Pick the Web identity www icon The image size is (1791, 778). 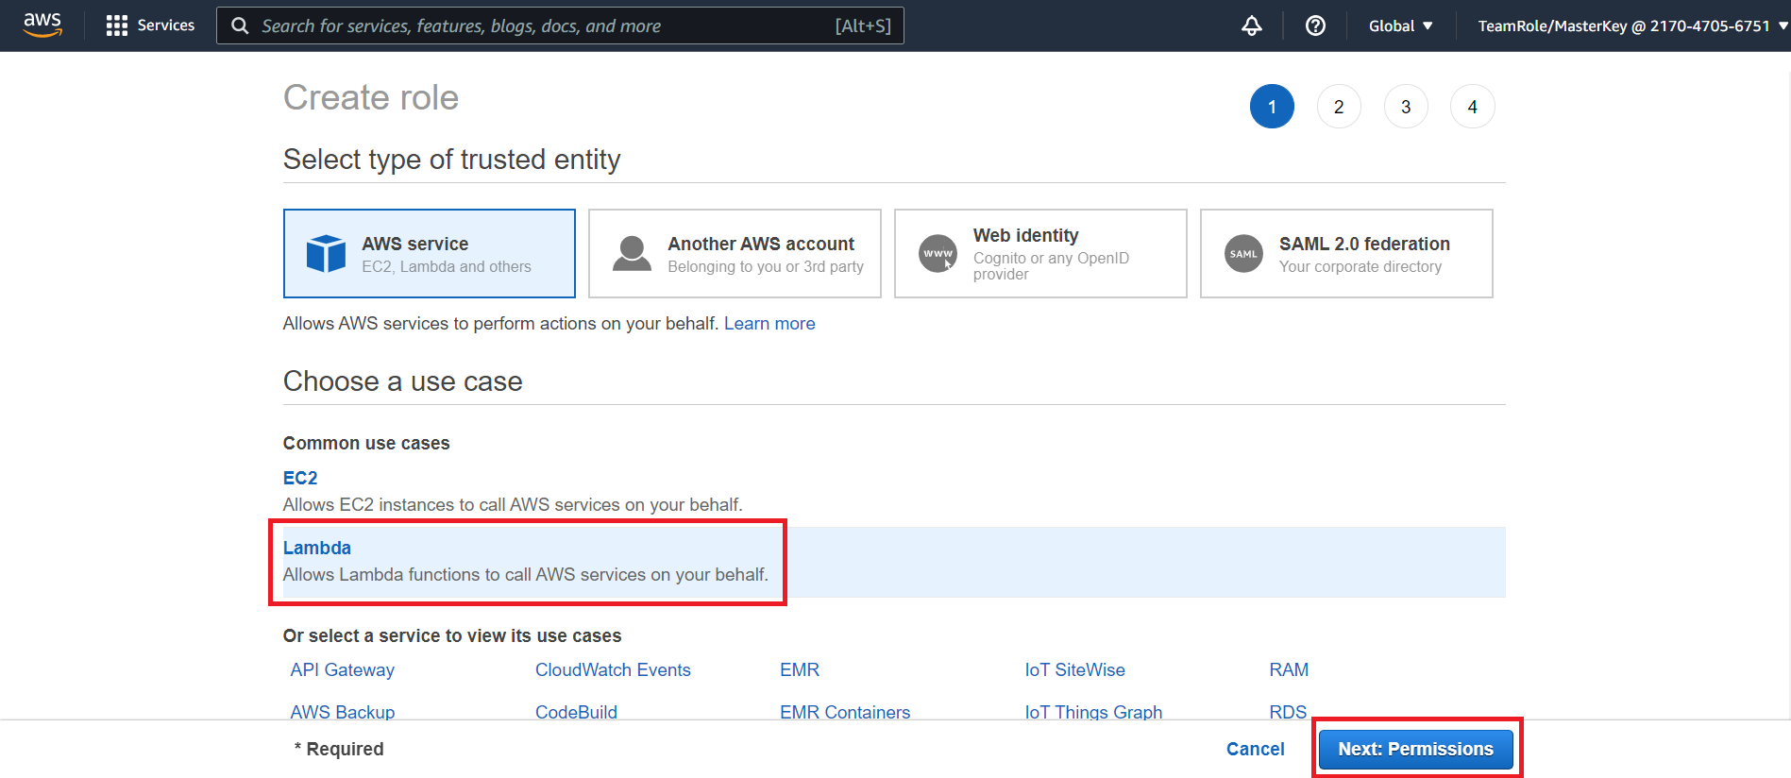tap(938, 253)
